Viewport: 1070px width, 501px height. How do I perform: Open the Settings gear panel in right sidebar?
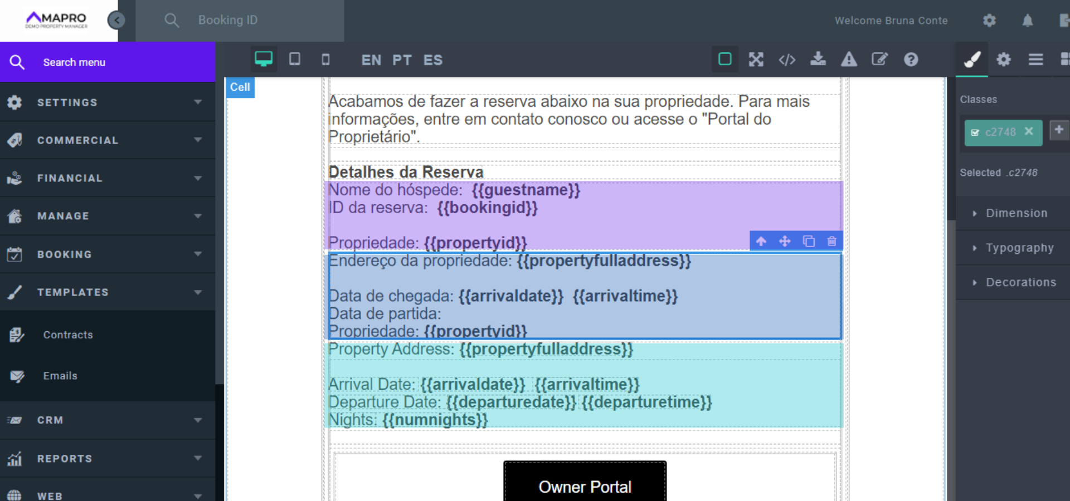(x=1003, y=60)
